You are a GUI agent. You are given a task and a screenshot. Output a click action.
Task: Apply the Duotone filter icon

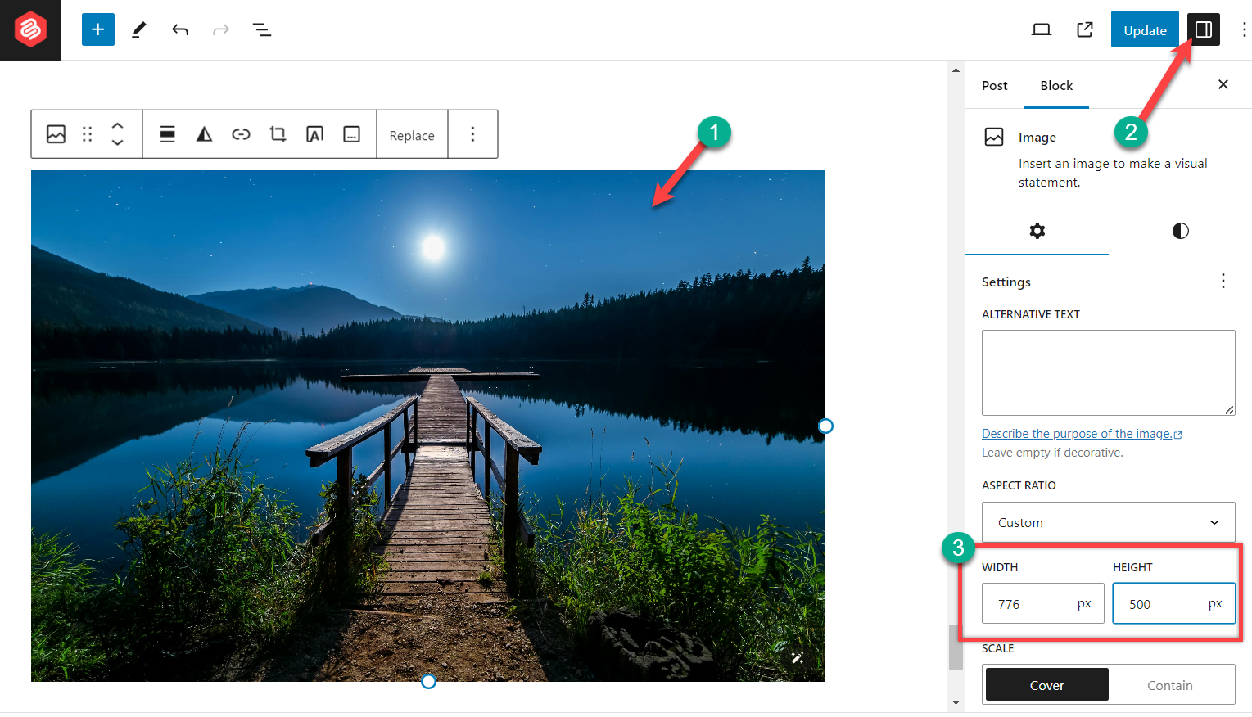pyautogui.click(x=204, y=134)
